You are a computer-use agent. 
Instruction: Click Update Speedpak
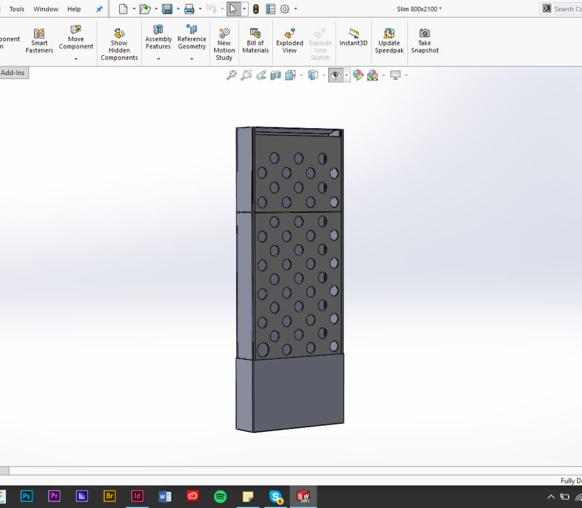tap(389, 41)
